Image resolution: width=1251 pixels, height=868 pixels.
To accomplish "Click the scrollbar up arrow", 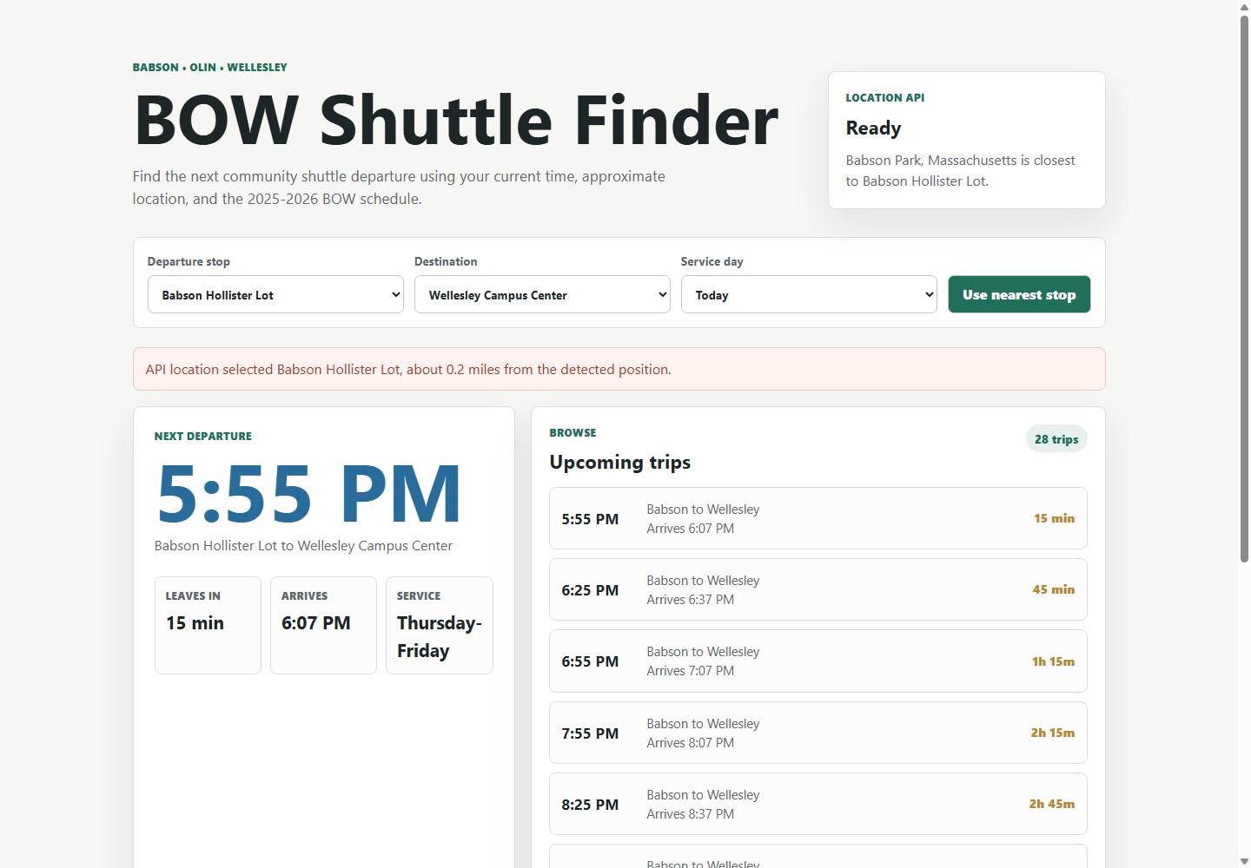I will [x=1244, y=7].
